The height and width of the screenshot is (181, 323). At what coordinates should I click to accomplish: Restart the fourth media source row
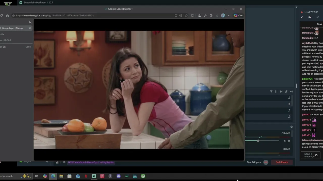289,117
